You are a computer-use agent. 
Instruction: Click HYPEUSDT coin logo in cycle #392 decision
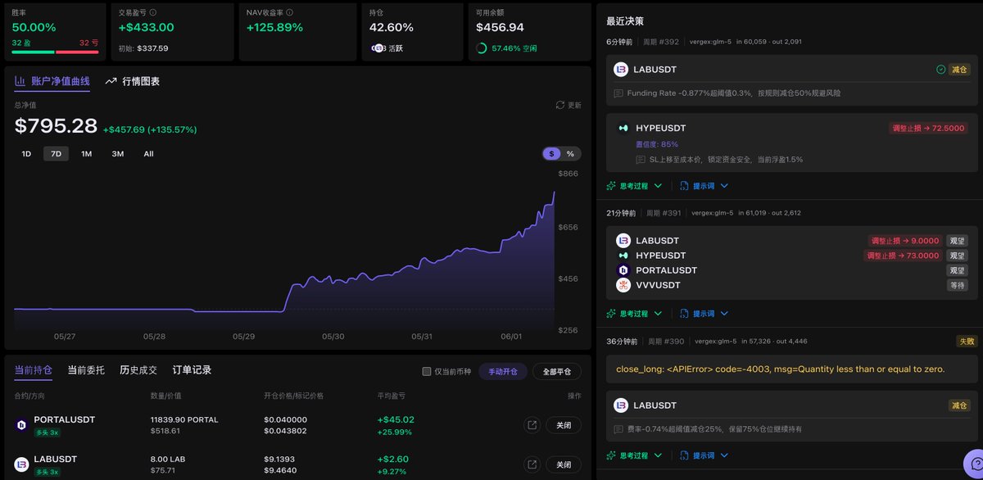[x=623, y=128]
